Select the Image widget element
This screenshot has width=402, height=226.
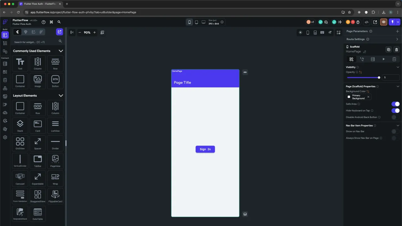point(38,81)
